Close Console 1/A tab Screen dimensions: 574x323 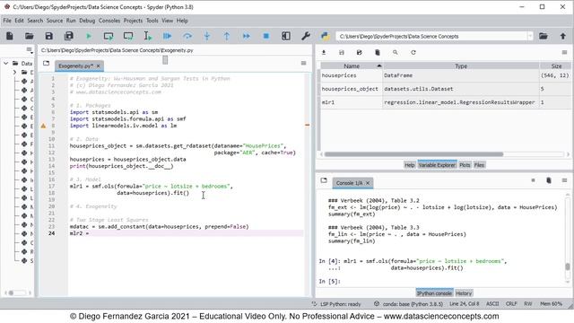click(x=368, y=183)
